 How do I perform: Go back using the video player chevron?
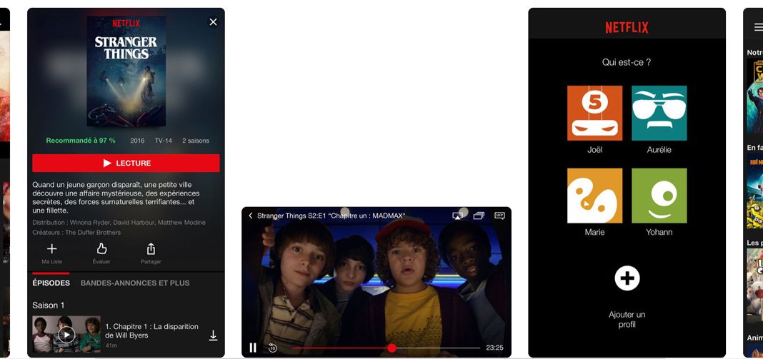coord(251,216)
